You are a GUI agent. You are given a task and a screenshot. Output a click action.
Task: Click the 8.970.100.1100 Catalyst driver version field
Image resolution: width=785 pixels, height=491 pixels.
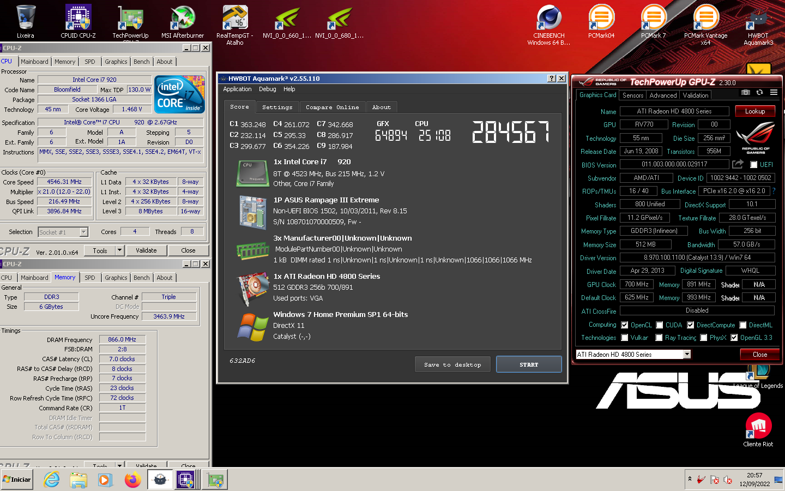(697, 258)
